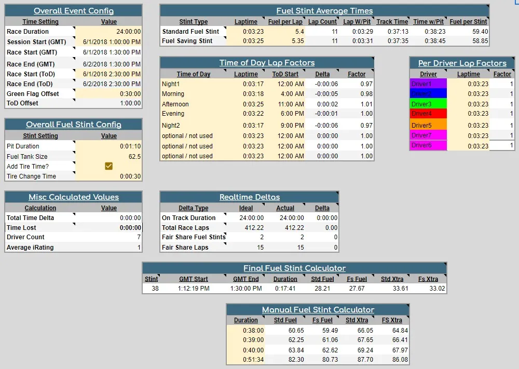Viewport: 519px width, 369px height.
Task: Click the Morning ToD Start 4:00 AM cell
Action: (x=285, y=94)
